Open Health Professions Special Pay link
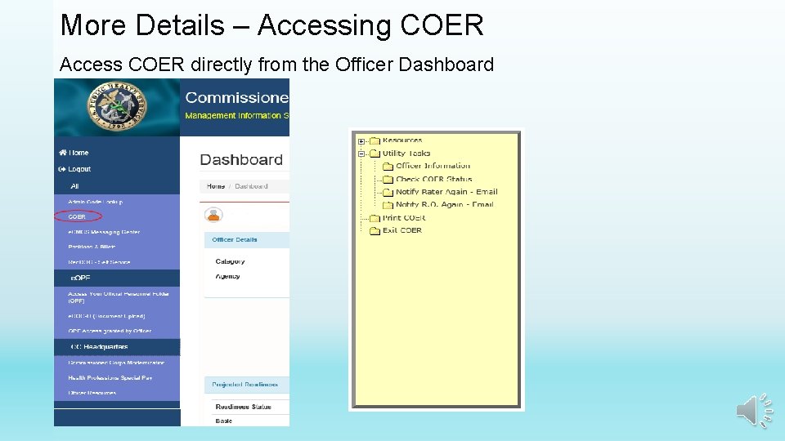This screenshot has width=785, height=441. pyautogui.click(x=110, y=378)
